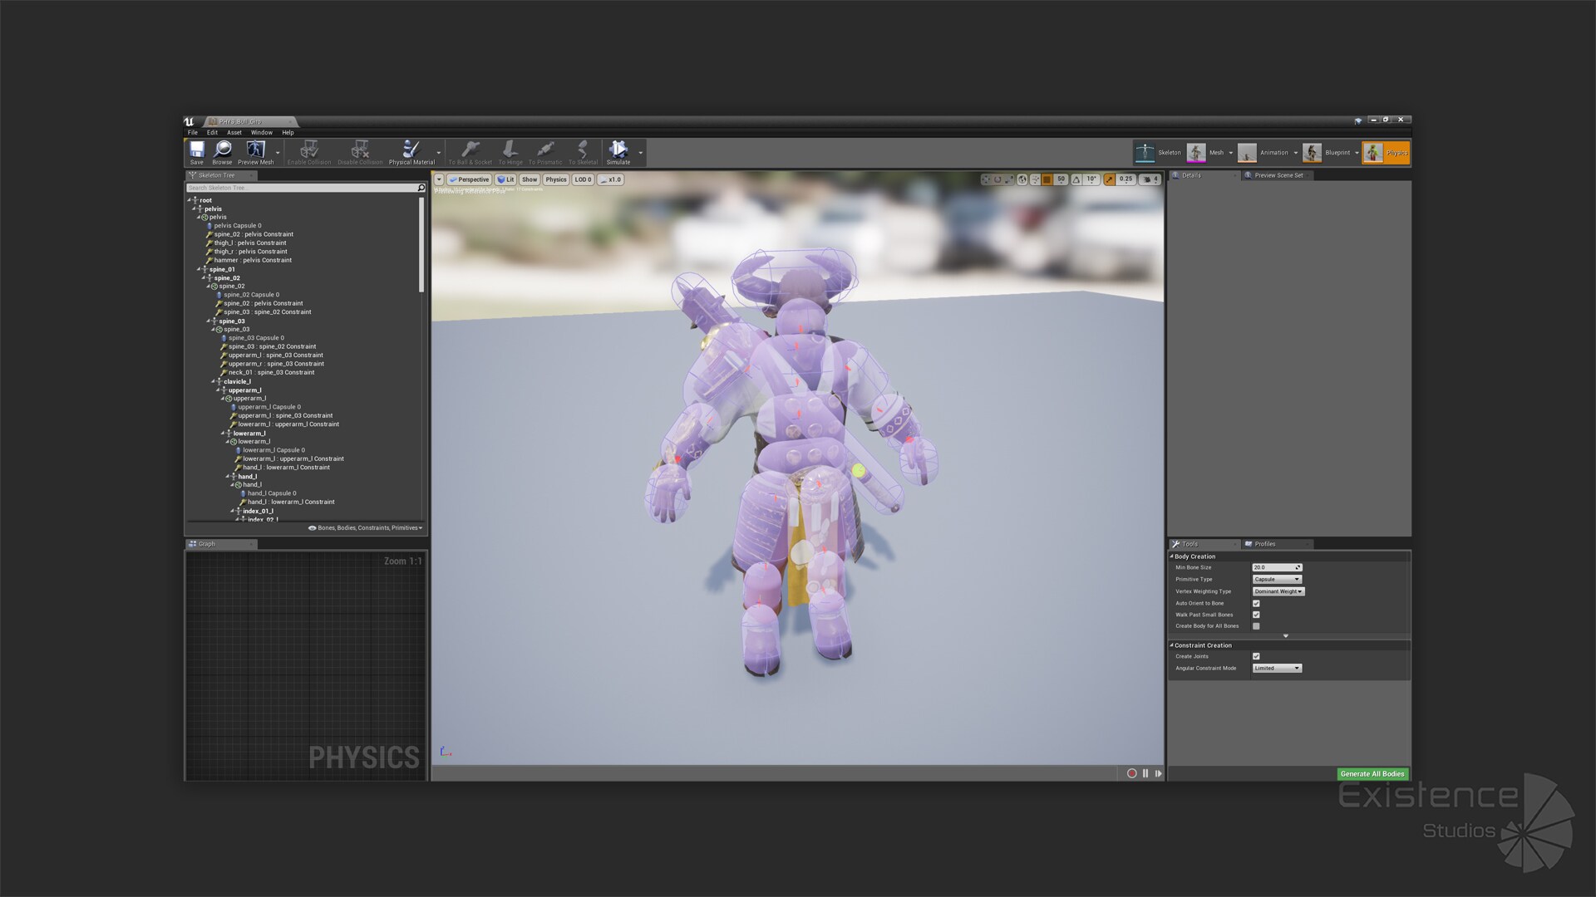The height and width of the screenshot is (897, 1596).
Task: Open Angular Constraint Mode dropdown
Action: coord(1277,669)
